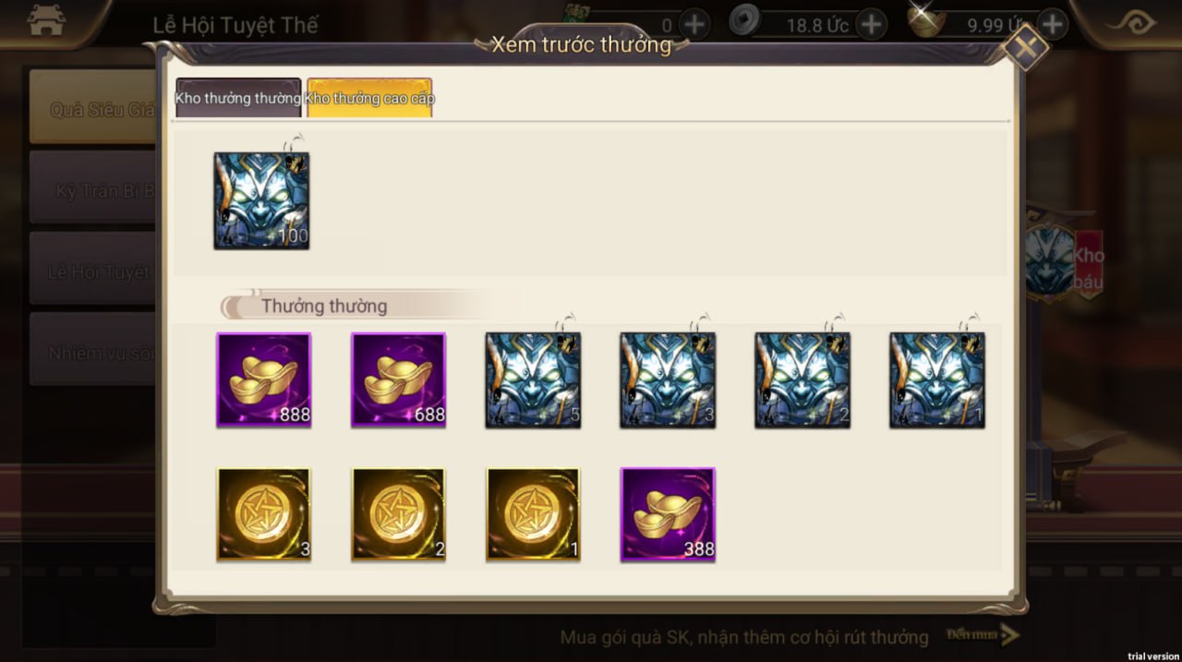Add gold ingots via 9.99 Ức plus button
This screenshot has width=1182, height=662.
(x=1053, y=24)
